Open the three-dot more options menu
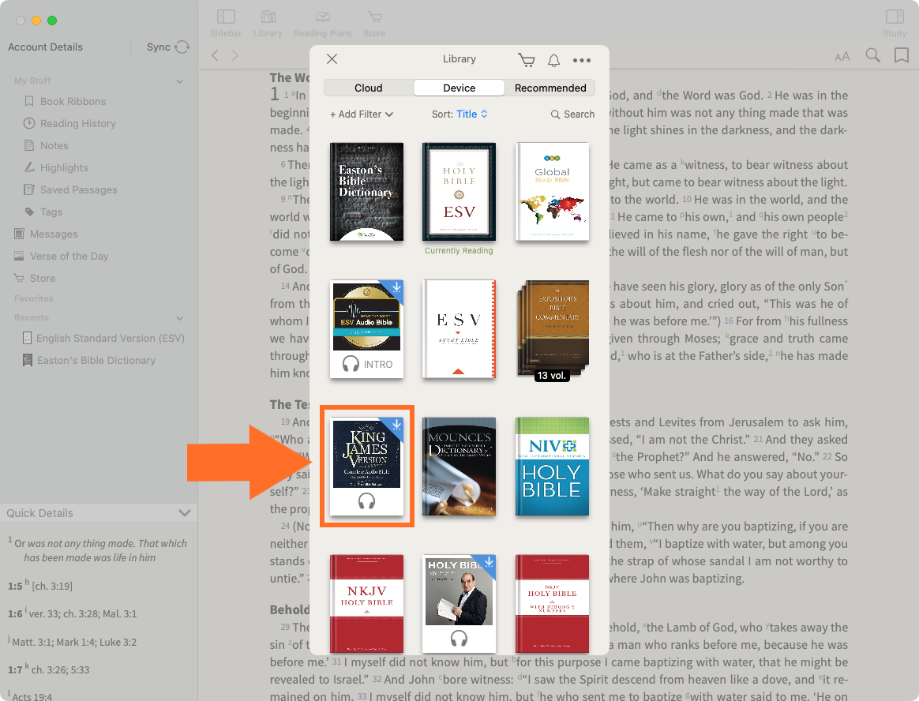Viewport: 919px width, 701px height. tap(582, 60)
